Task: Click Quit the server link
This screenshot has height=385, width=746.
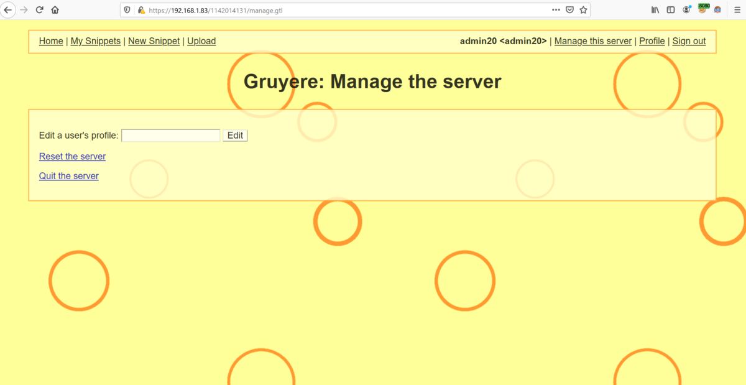Action: [69, 176]
